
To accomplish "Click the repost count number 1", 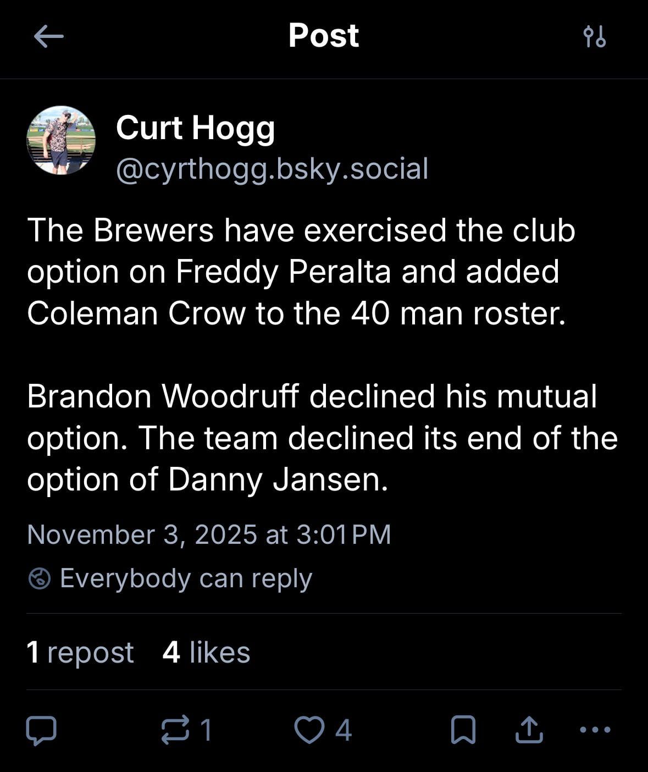I will [206, 730].
